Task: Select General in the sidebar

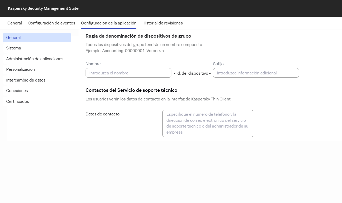Action: point(13,38)
